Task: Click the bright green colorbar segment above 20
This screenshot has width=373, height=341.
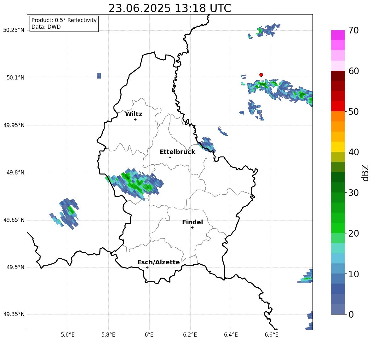Action: (x=338, y=228)
